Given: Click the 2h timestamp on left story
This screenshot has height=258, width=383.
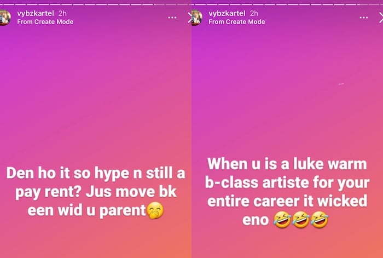Looking at the screenshot, I should coord(62,13).
